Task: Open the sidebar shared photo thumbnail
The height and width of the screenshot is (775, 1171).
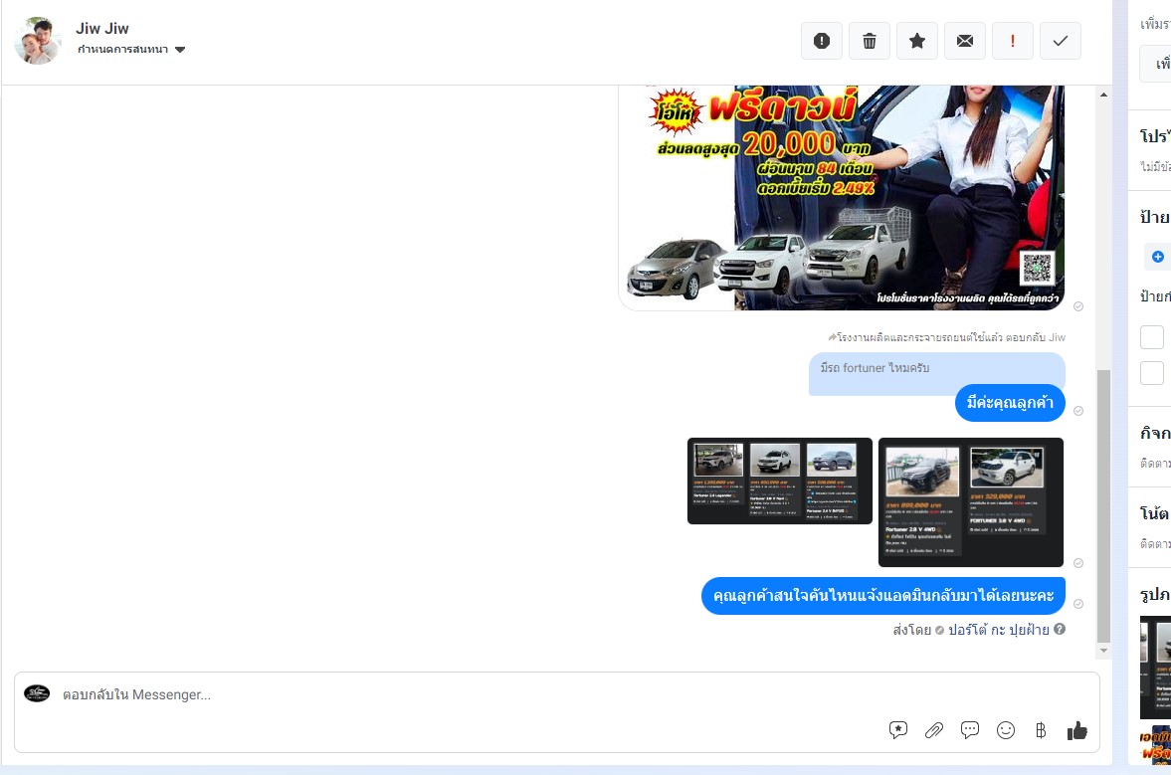Action: tap(1155, 668)
